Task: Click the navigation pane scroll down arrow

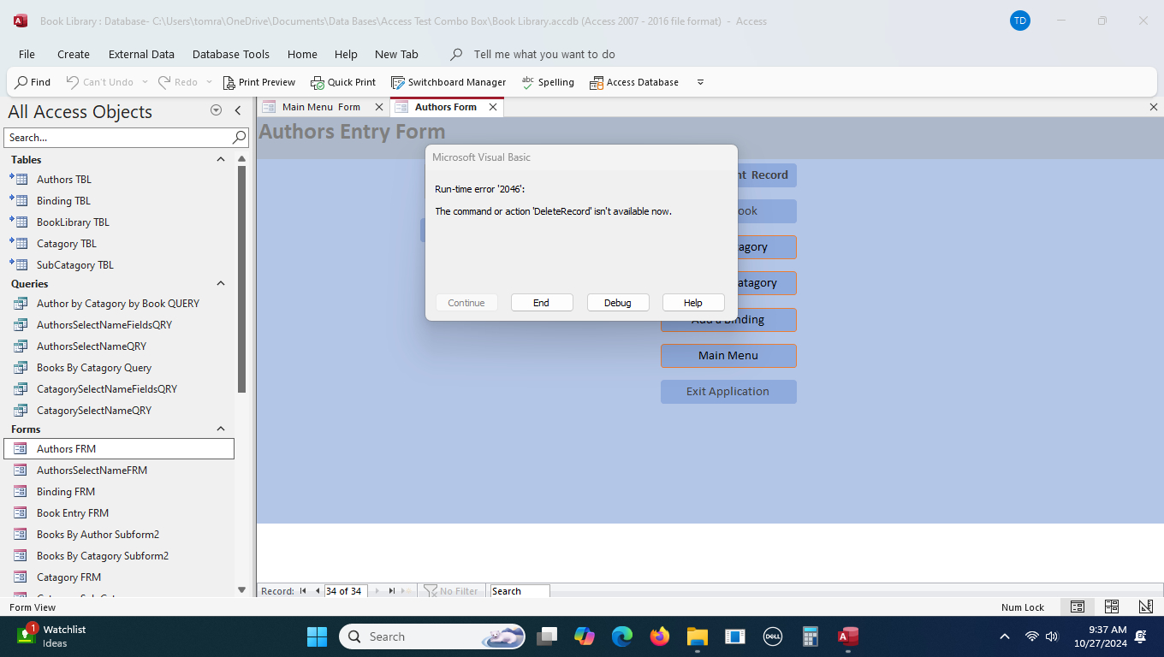Action: coord(241,589)
